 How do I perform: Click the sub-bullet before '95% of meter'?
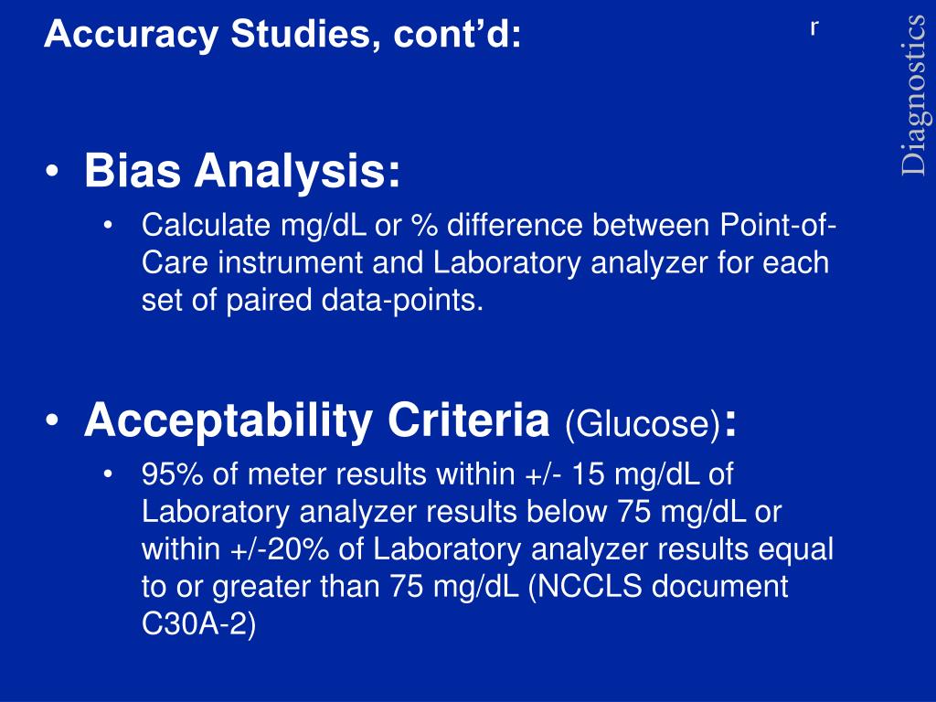pos(108,474)
